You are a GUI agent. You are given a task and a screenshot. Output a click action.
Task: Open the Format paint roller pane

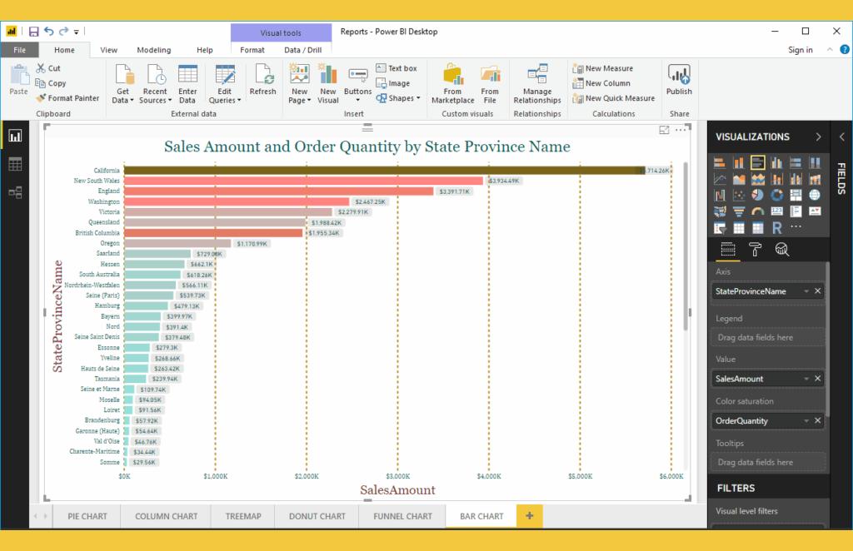[756, 249]
